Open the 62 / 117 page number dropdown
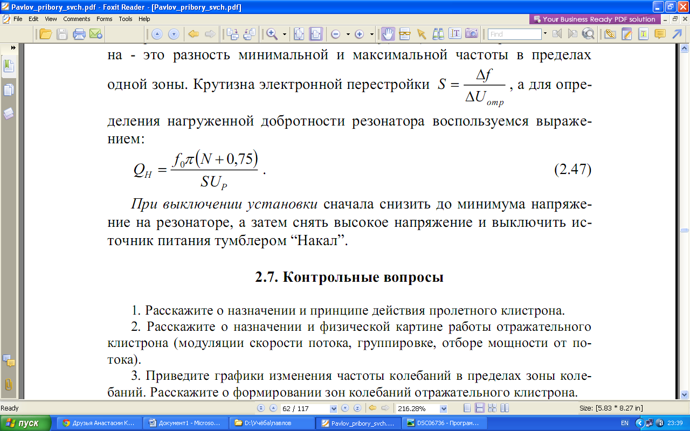This screenshot has height=431, width=690. [333, 408]
